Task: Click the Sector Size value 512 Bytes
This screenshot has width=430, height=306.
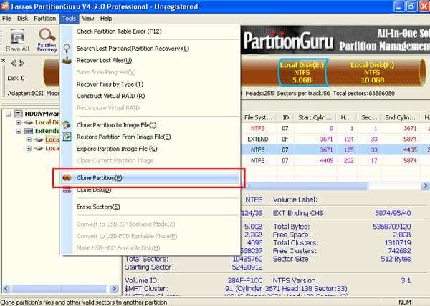Action: tap(396, 260)
